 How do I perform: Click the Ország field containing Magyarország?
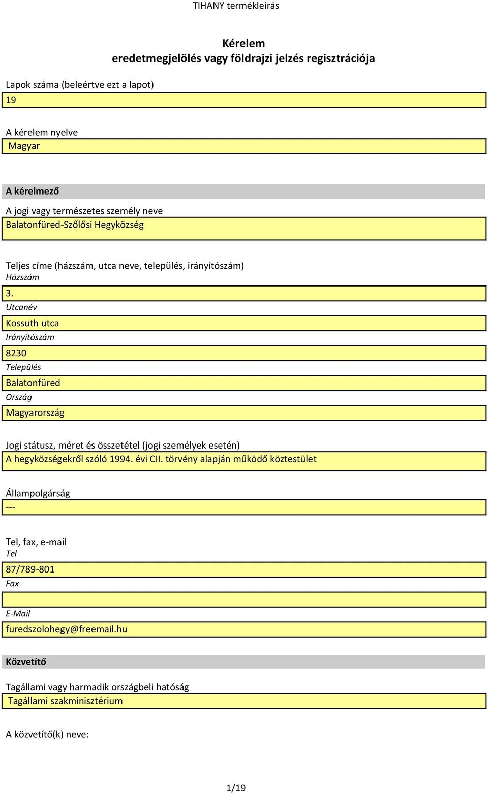(244, 413)
